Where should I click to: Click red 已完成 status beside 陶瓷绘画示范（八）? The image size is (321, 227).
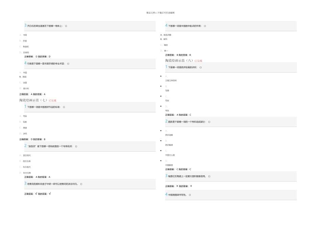[198, 60]
